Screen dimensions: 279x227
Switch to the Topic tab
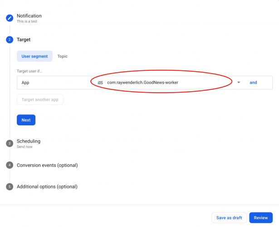(62, 56)
